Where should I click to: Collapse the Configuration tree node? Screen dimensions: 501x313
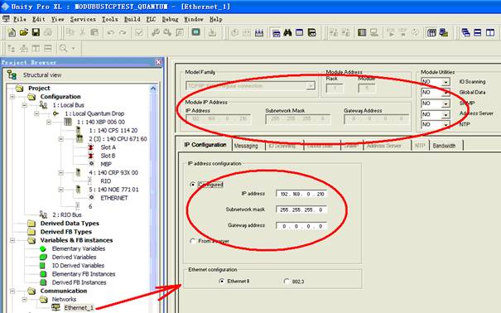pyautogui.click(x=12, y=96)
